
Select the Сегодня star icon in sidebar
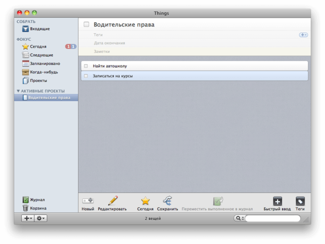25,46
